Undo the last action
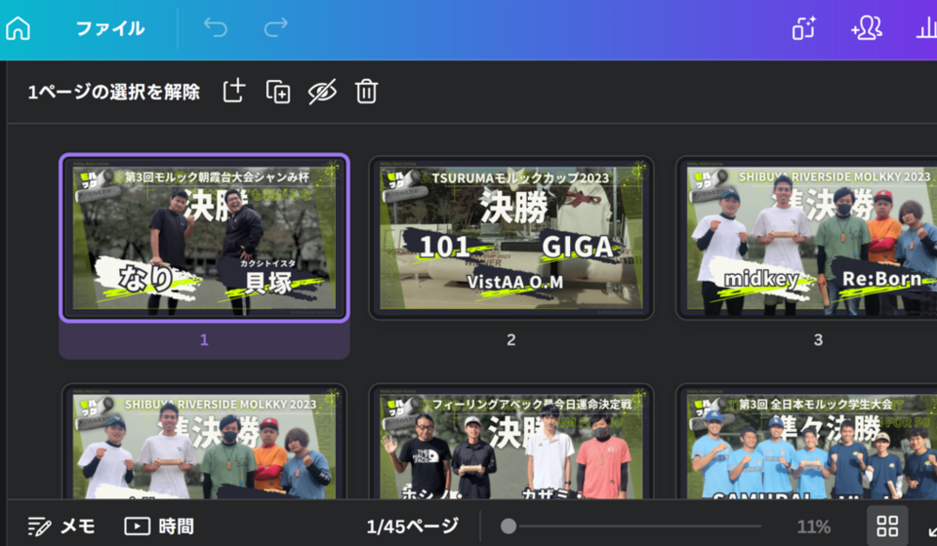Screen dimensions: 937x546 [x=215, y=27]
